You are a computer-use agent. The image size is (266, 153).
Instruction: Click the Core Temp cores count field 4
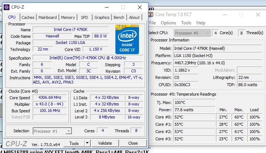point(215,33)
